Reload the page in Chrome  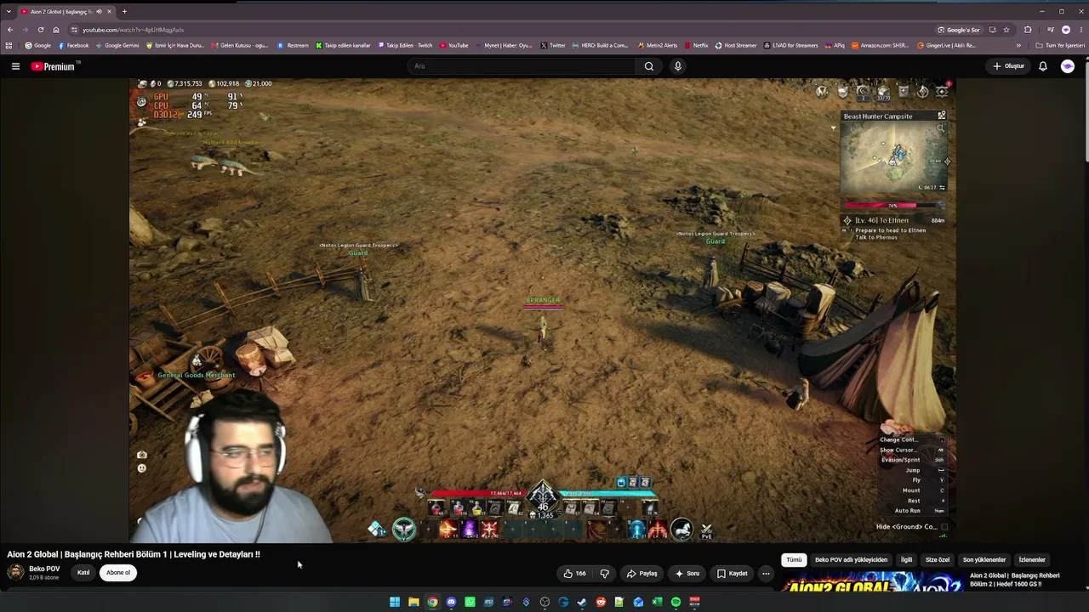click(40, 30)
